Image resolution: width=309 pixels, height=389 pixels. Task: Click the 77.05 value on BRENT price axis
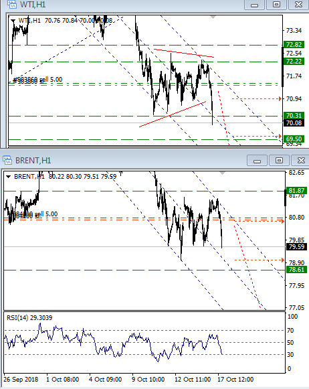pyautogui.click(x=296, y=308)
